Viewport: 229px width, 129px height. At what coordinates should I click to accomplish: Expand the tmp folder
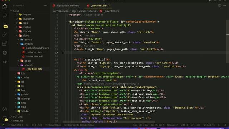click(24, 107)
